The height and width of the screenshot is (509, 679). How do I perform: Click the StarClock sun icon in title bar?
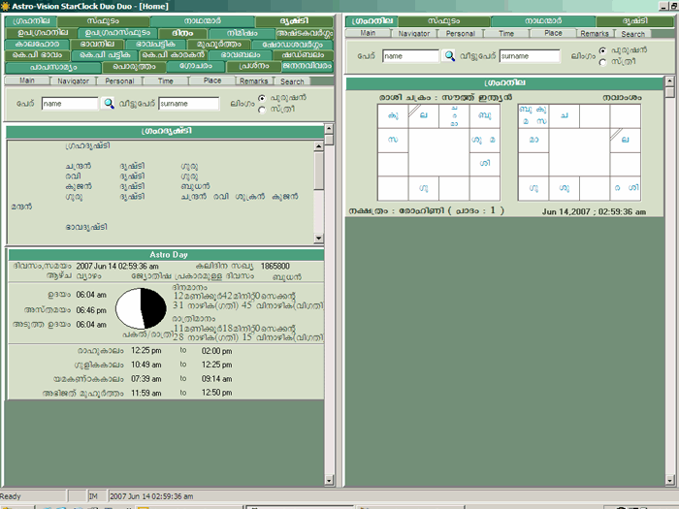(x=5, y=6)
